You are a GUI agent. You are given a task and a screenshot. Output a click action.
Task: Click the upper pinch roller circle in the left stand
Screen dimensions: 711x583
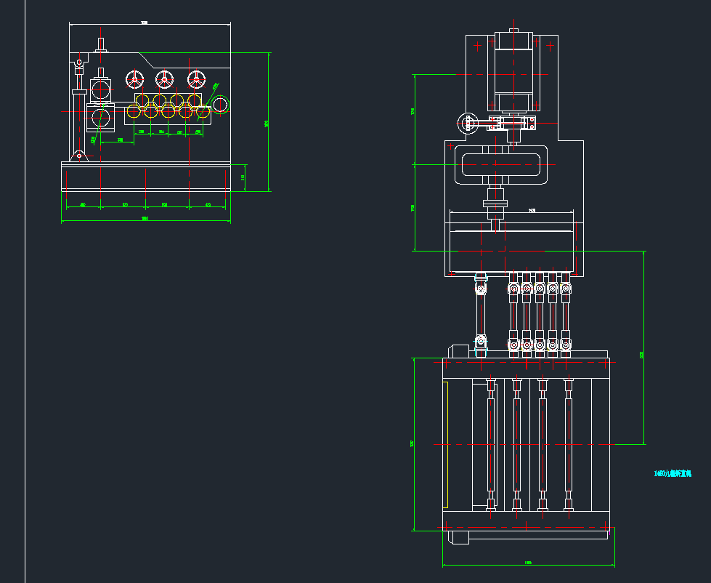click(101, 90)
